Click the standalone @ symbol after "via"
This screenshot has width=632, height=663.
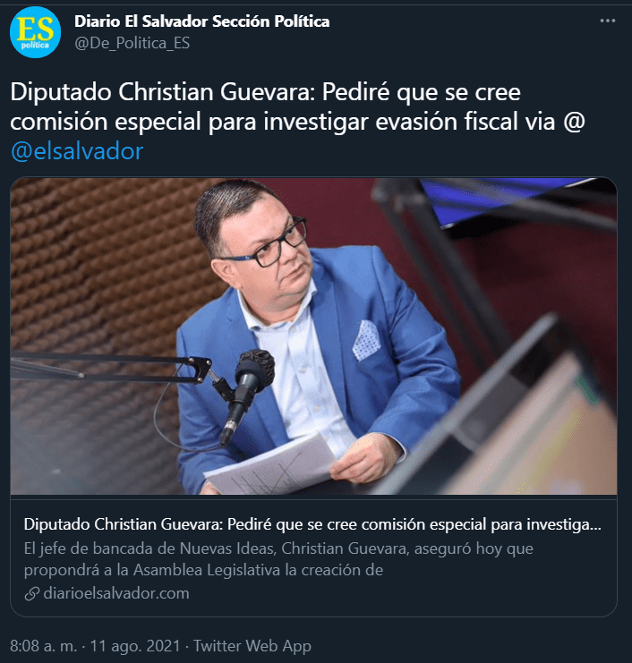pos(574,122)
